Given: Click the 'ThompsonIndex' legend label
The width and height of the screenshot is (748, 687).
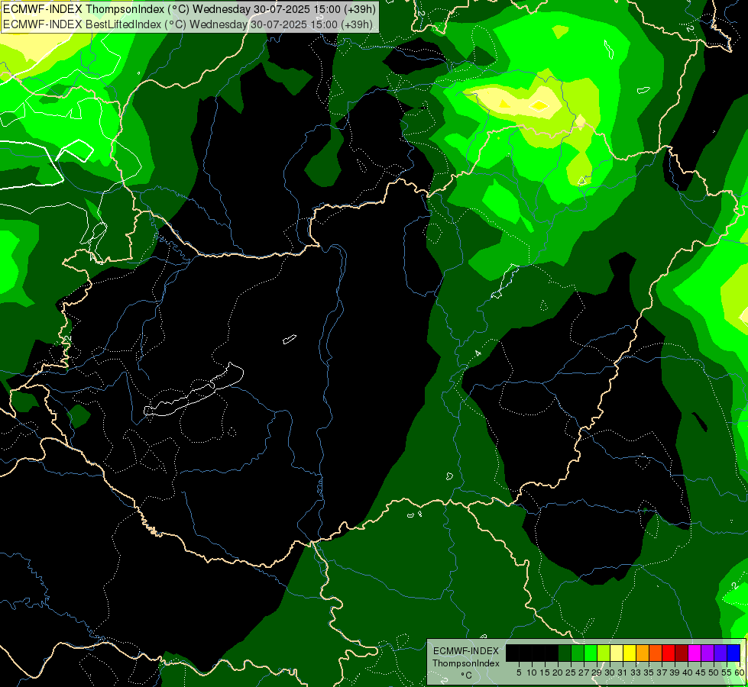Looking at the screenshot, I should pos(466,663).
